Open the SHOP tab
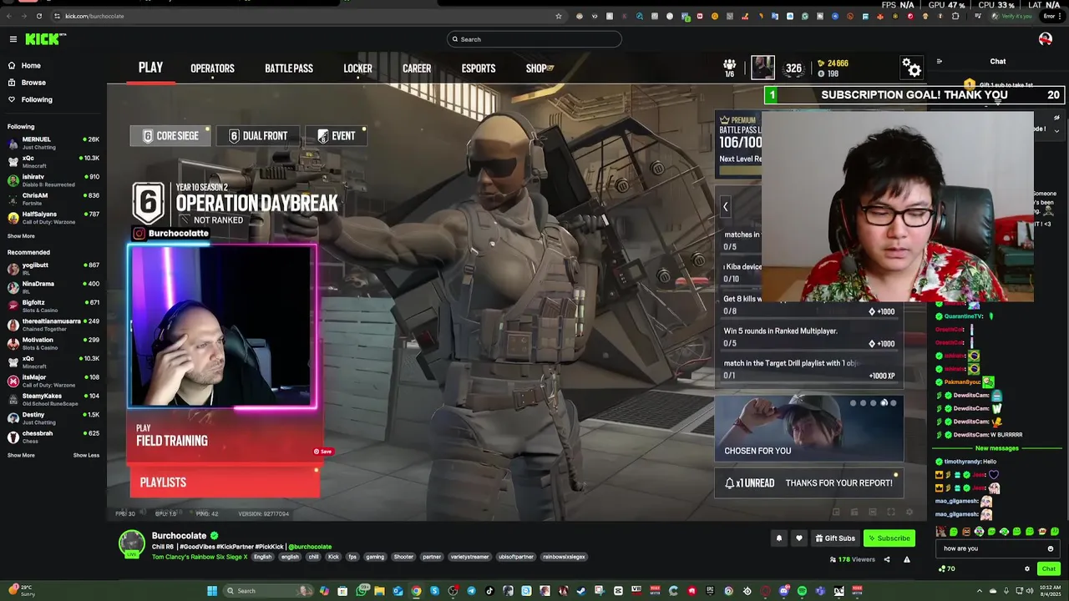This screenshot has height=601, width=1069. 540,68
